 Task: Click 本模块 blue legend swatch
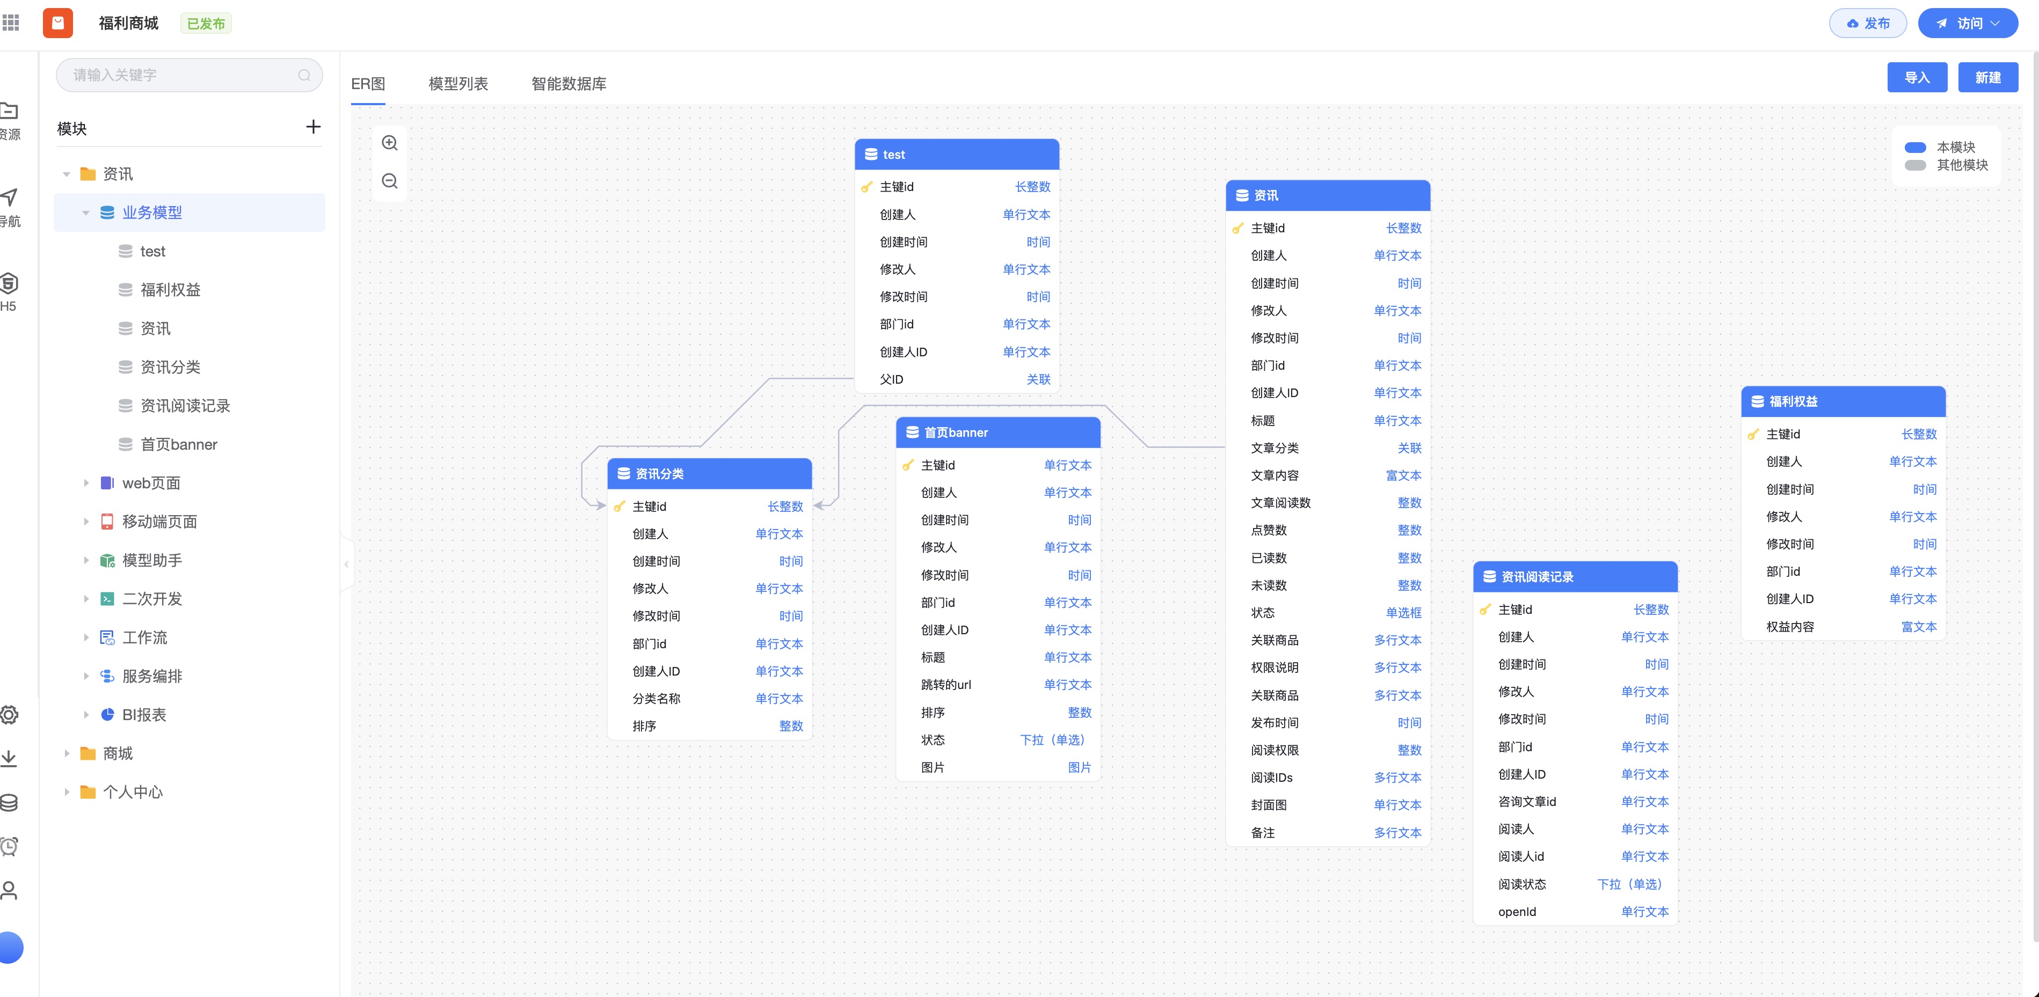1915,147
